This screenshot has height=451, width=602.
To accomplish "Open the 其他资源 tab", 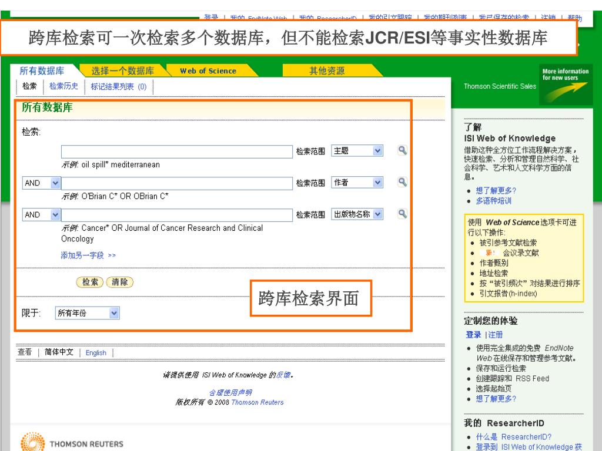I will pos(327,70).
